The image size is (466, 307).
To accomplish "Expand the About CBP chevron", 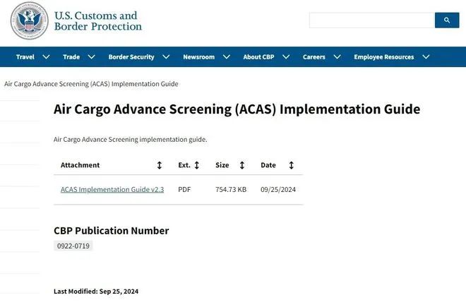I will click(286, 56).
